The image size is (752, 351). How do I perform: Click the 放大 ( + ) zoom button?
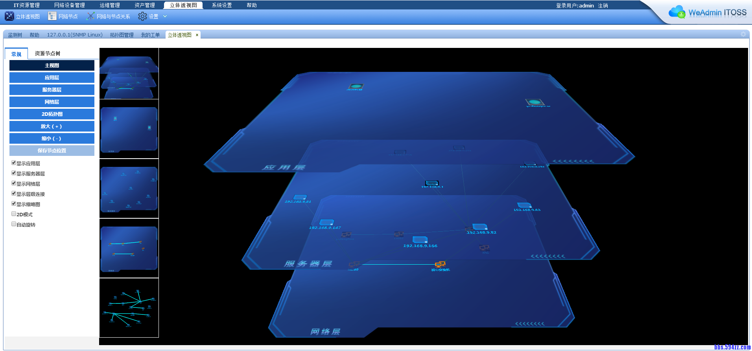tap(52, 126)
